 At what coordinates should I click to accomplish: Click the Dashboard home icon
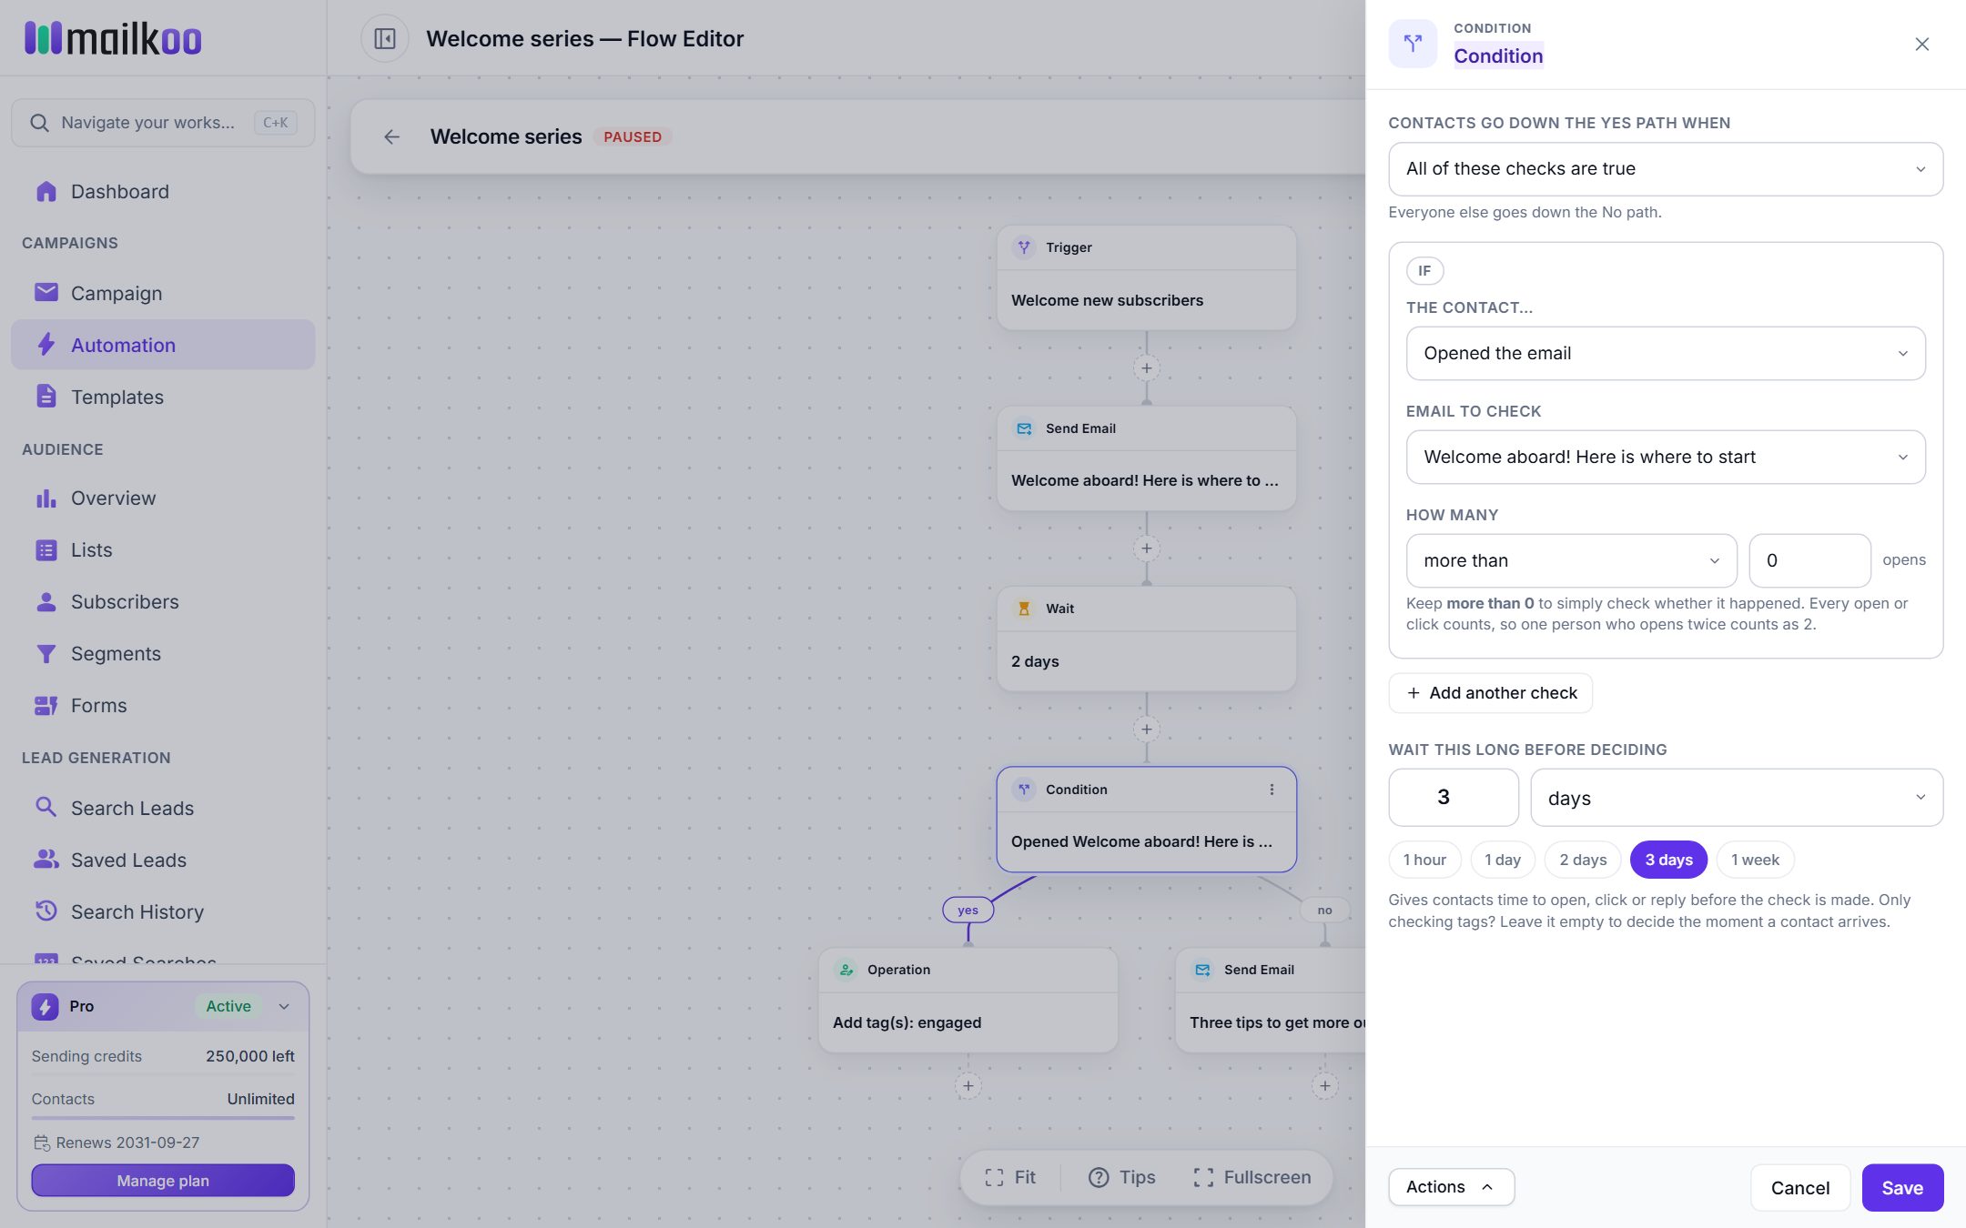pos(46,192)
